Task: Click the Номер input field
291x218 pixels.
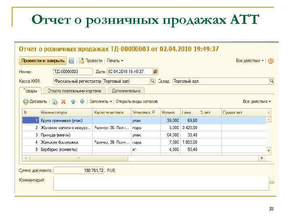Action: 73,71
